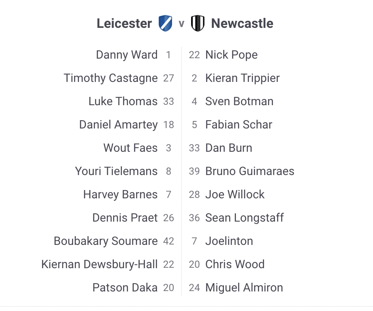373x311 pixels.
Task: Select Wout Faes in Leicester lineup
Action: point(130,148)
